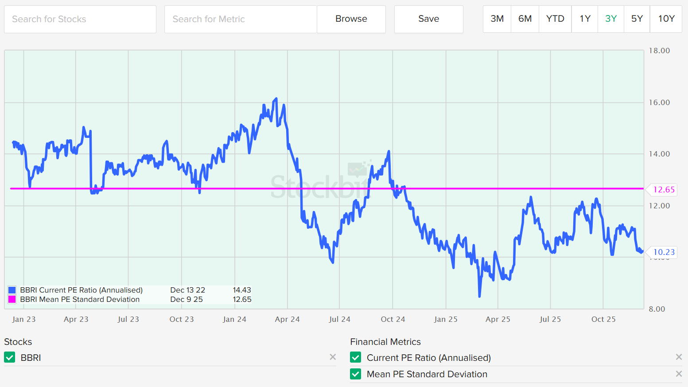The width and height of the screenshot is (688, 387).
Task: Click magenta Mean PE Standard Deviation swatch
Action: click(x=12, y=300)
